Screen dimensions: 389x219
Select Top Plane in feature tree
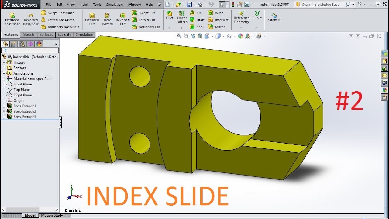(19, 90)
